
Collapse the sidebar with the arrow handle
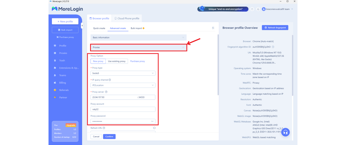(x=82, y=26)
